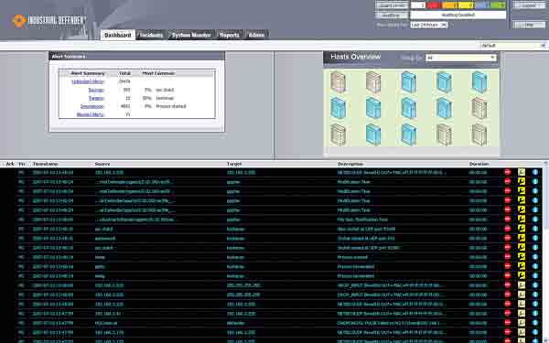Click the green alert count box

[x=499, y=5]
